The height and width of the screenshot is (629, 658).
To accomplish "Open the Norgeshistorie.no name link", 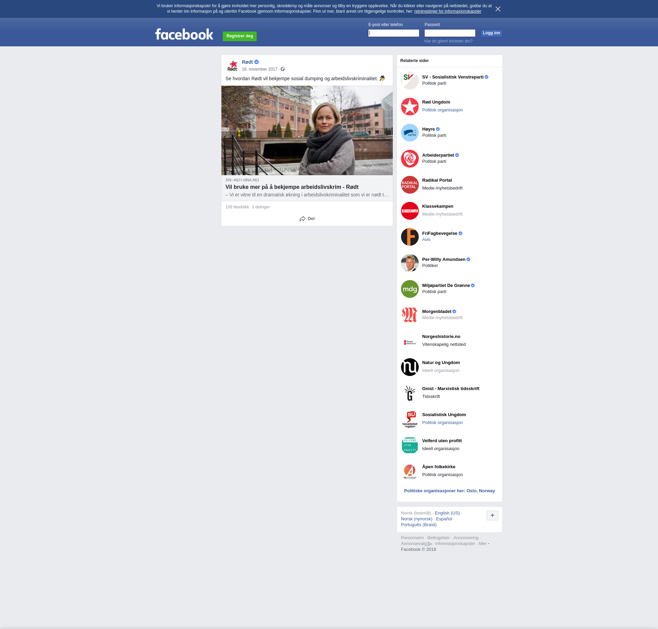I will pyautogui.click(x=441, y=337).
